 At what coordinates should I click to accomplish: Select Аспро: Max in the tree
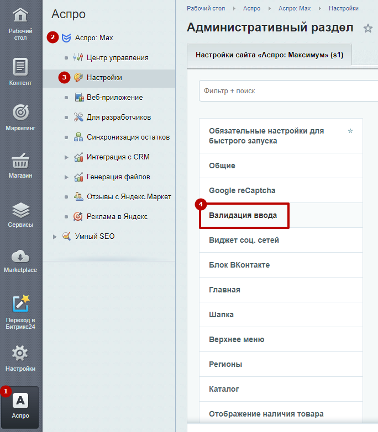(x=94, y=38)
